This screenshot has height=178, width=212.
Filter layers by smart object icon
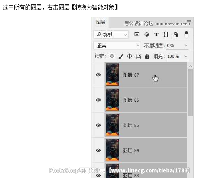(x=176, y=35)
